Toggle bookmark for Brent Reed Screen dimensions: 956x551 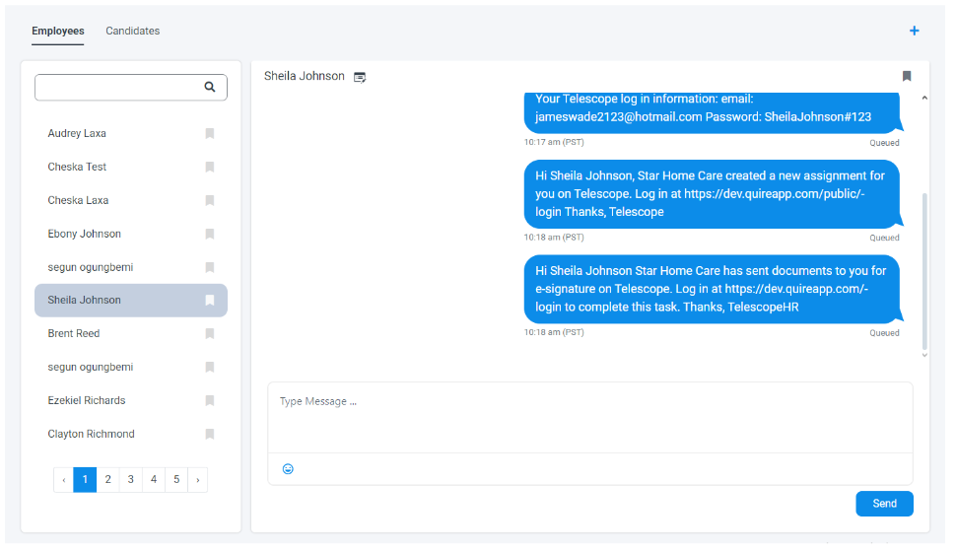click(x=210, y=333)
